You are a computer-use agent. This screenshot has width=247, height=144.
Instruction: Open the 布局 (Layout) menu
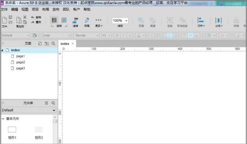(x=45, y=9)
